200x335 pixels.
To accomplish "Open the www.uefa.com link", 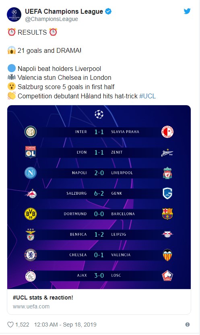I will (x=31, y=306).
